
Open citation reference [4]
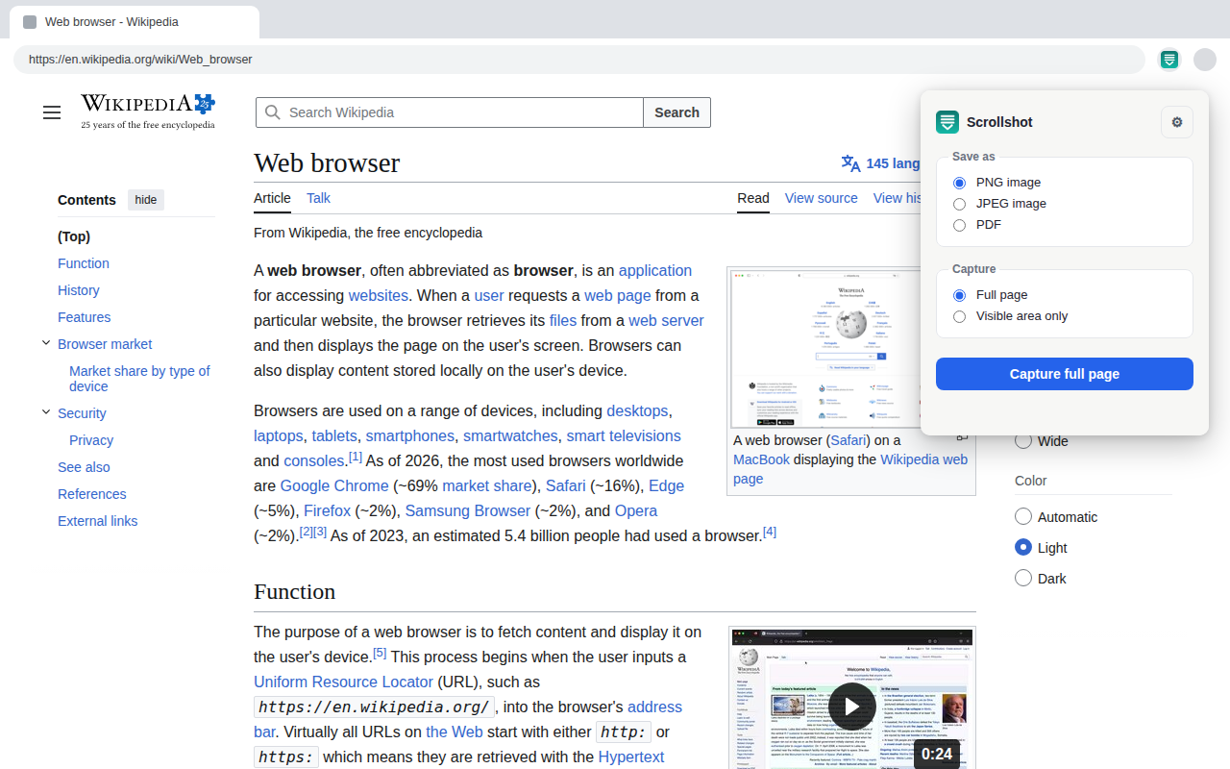coord(770,532)
